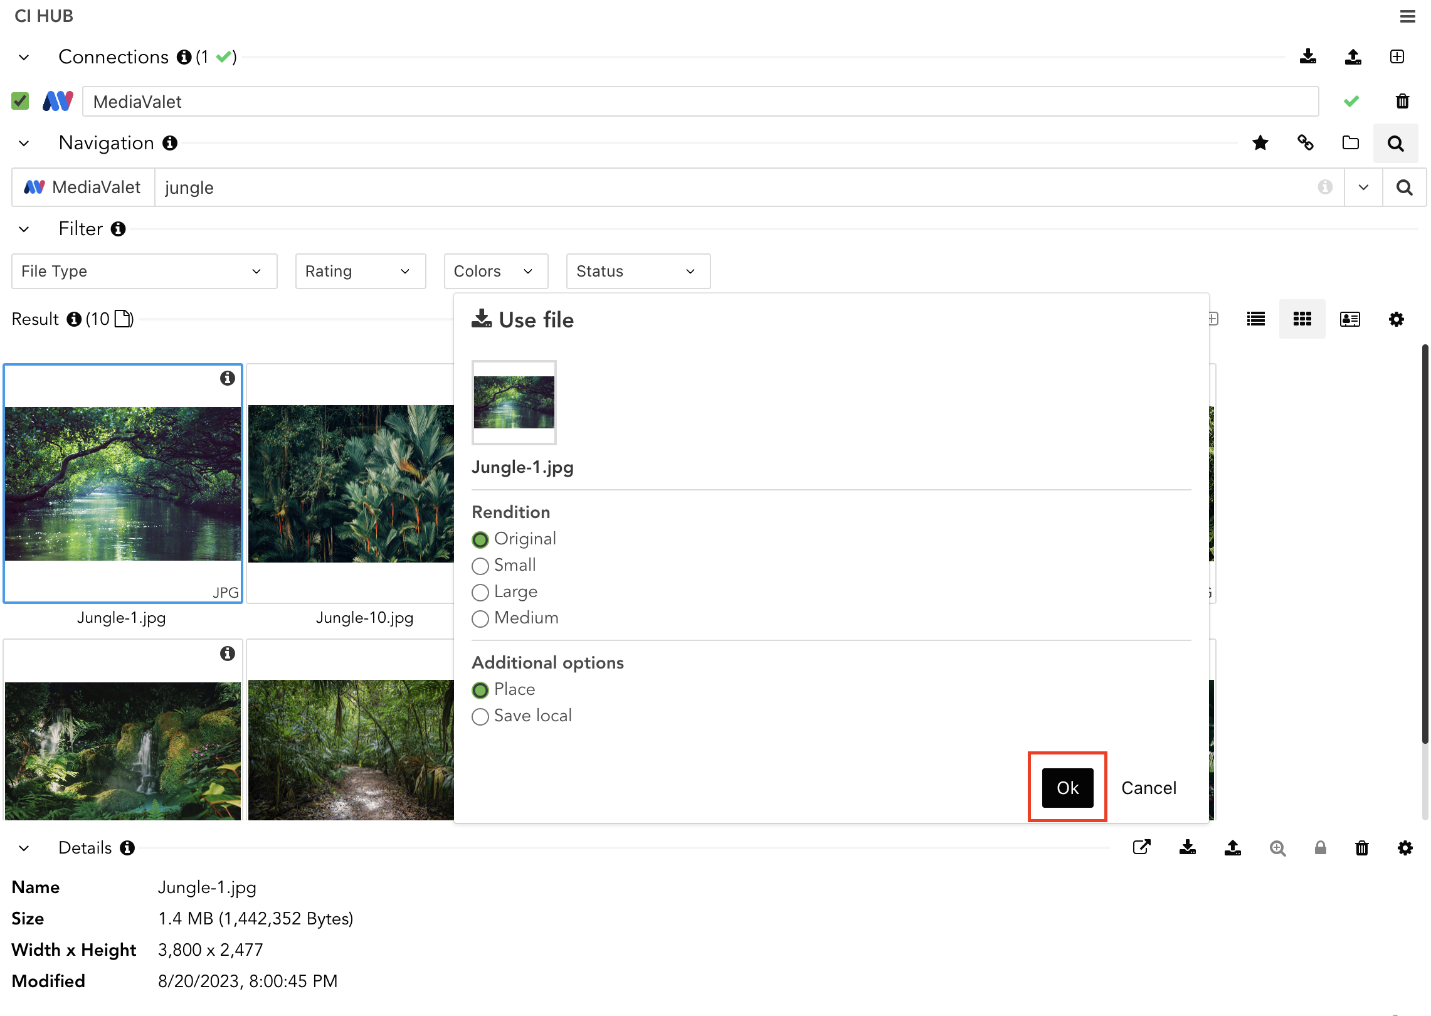
Task: Click Details lock icon
Action: tap(1320, 848)
